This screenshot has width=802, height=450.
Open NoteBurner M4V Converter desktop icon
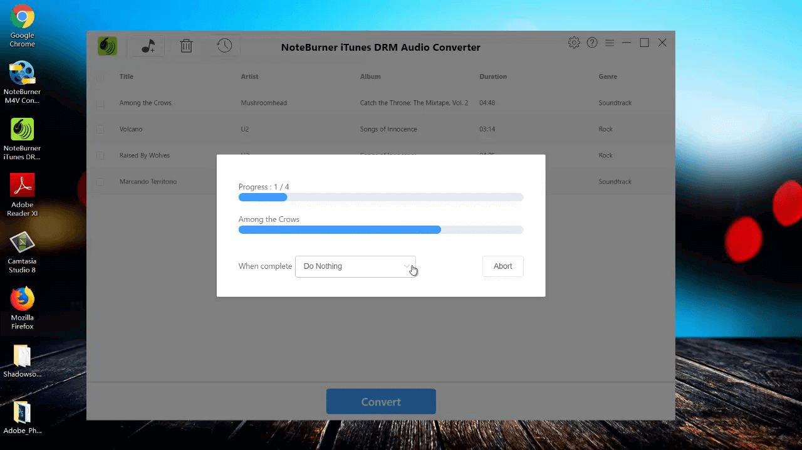(x=22, y=83)
